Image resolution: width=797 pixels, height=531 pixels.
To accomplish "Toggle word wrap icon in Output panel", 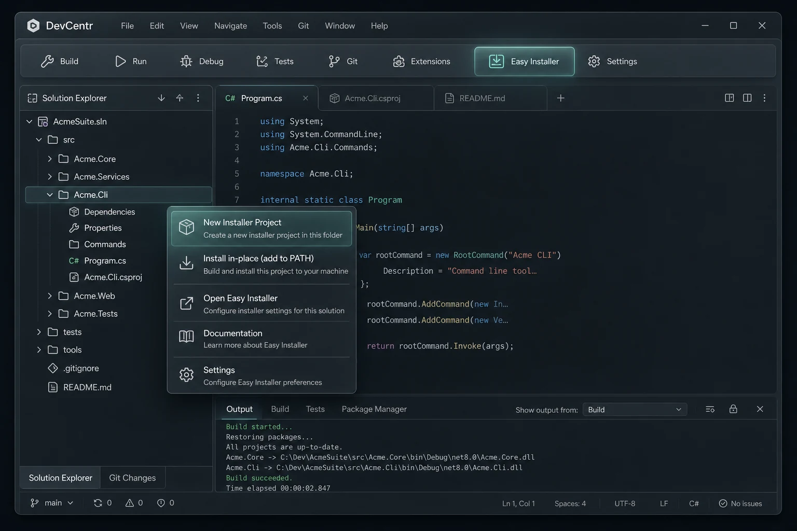I will tap(710, 409).
